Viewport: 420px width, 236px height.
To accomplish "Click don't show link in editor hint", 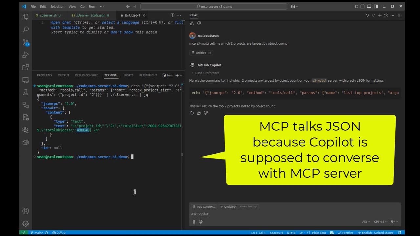I will [x=122, y=32].
